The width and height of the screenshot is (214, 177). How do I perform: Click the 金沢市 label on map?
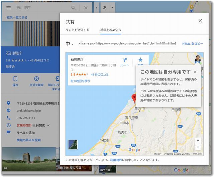[x=139, y=109]
